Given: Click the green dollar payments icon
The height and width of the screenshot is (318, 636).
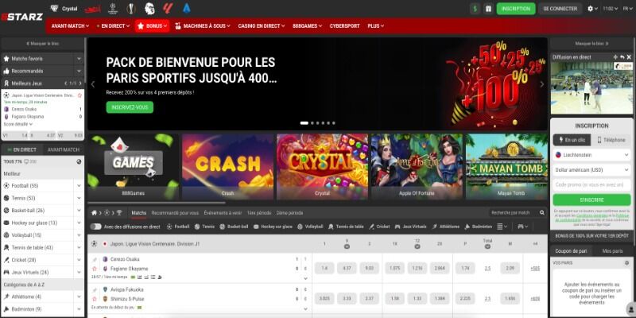Looking at the screenshot, I should [475, 9].
